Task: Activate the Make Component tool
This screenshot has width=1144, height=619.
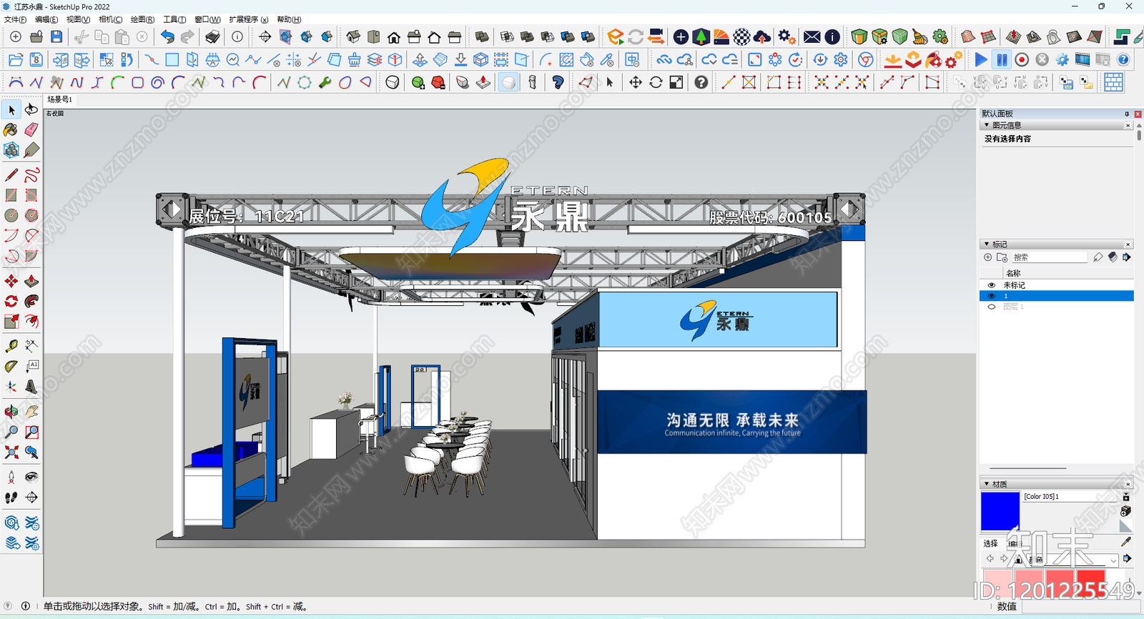Action: (11, 150)
